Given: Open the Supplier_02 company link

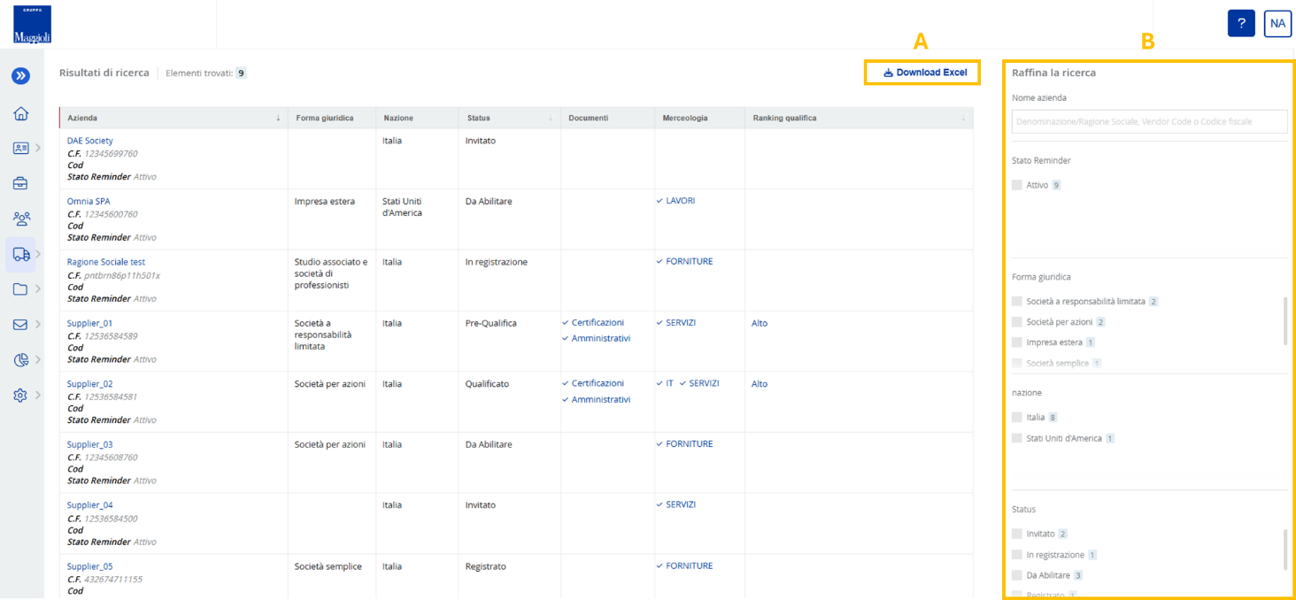Looking at the screenshot, I should coord(90,384).
